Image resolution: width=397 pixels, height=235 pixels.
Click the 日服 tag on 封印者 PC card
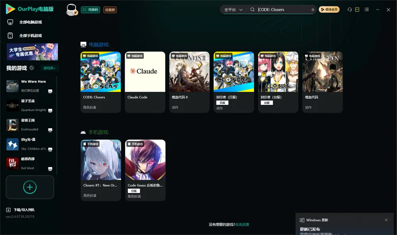[x=222, y=103]
